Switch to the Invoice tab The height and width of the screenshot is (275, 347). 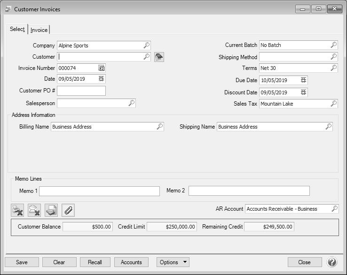point(39,30)
